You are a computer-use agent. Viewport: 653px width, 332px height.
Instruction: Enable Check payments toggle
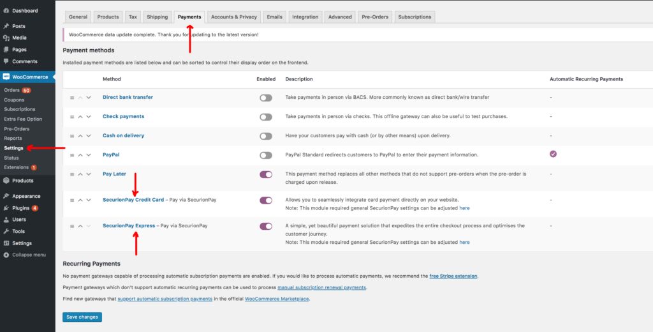pyautogui.click(x=266, y=117)
